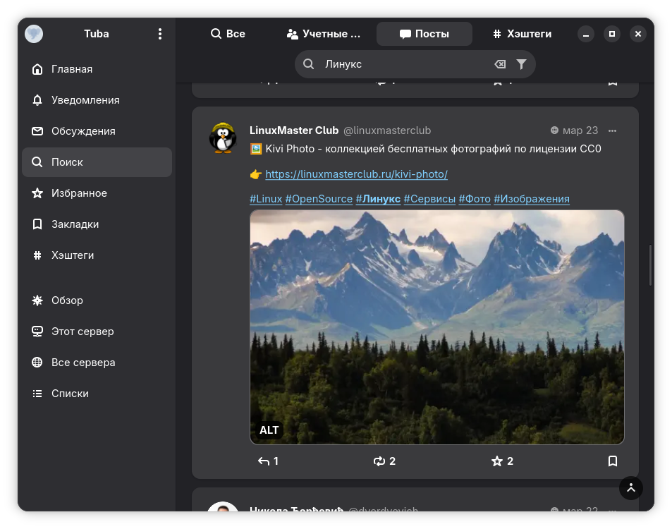Open the #Фото hashtag
672x529 pixels.
click(x=475, y=199)
